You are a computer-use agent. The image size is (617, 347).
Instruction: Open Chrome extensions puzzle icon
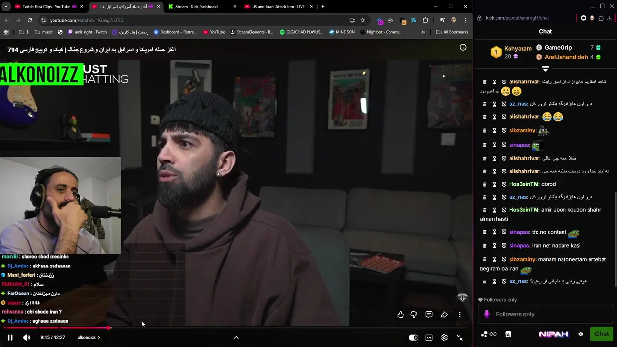(425, 20)
